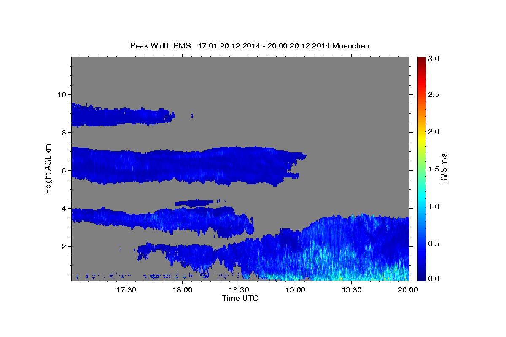Click the height tick label 4
The width and height of the screenshot is (506, 337).
pyautogui.click(x=63, y=208)
